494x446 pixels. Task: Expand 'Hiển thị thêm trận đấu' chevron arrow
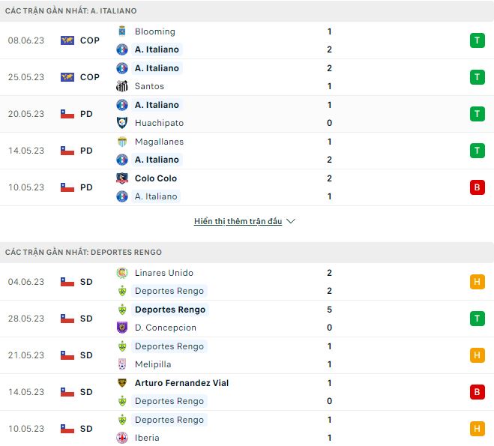291,221
